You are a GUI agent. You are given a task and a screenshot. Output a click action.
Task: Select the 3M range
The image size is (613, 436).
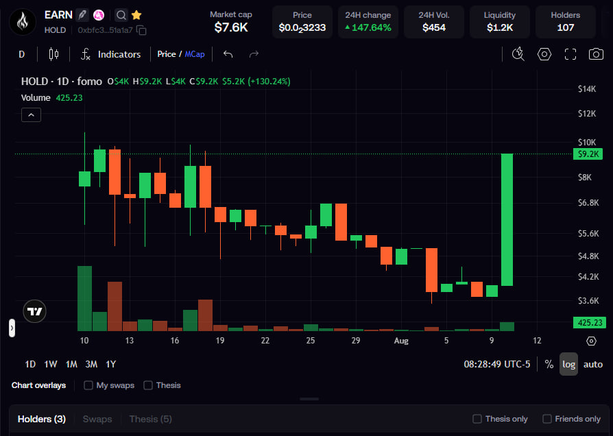click(91, 365)
